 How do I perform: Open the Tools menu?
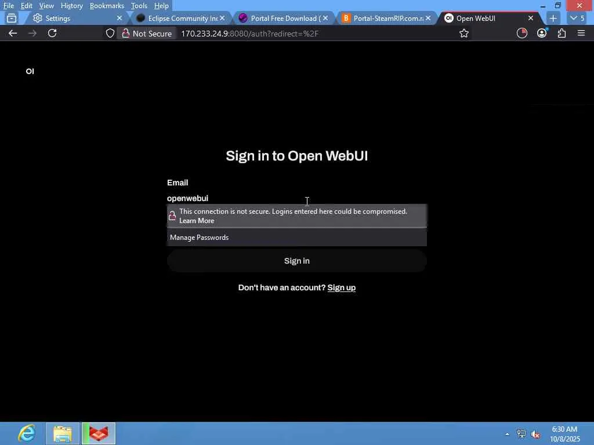point(139,6)
